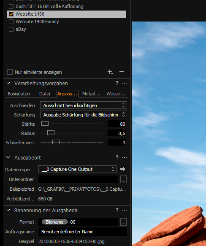Open the Zuschneiden dropdown

click(84, 105)
